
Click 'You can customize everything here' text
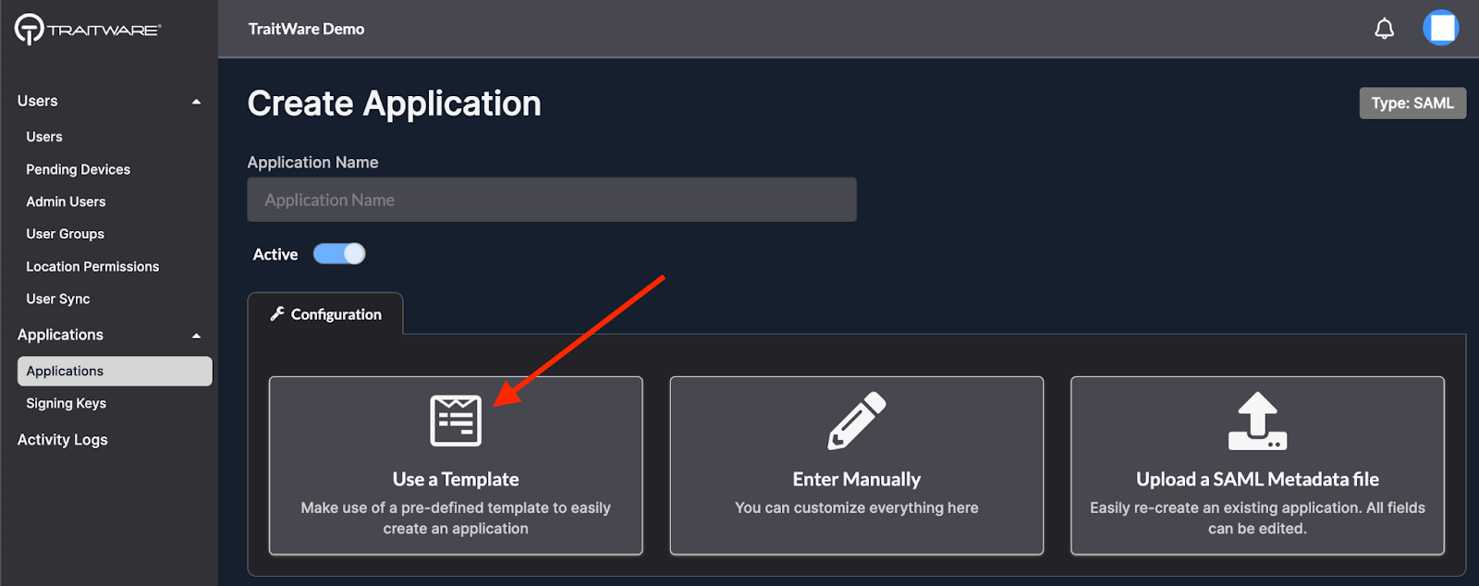857,507
